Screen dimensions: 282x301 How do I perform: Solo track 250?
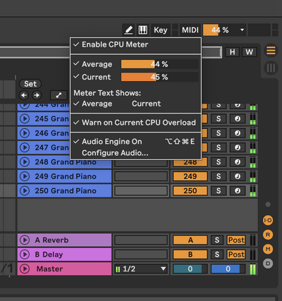[219, 190]
